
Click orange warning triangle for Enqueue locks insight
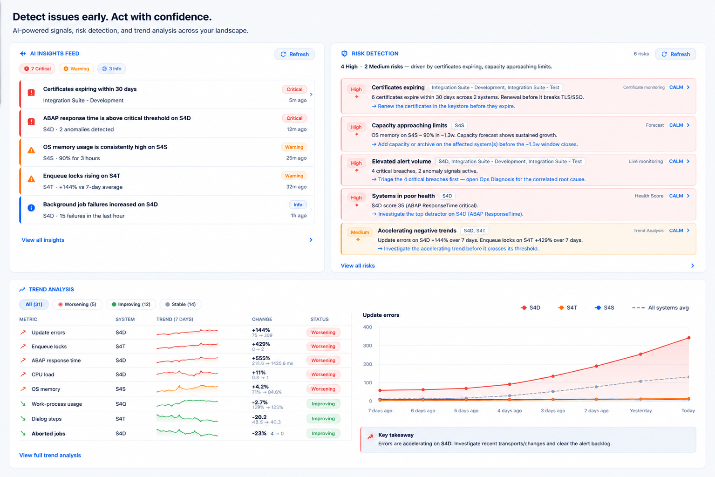(x=31, y=179)
